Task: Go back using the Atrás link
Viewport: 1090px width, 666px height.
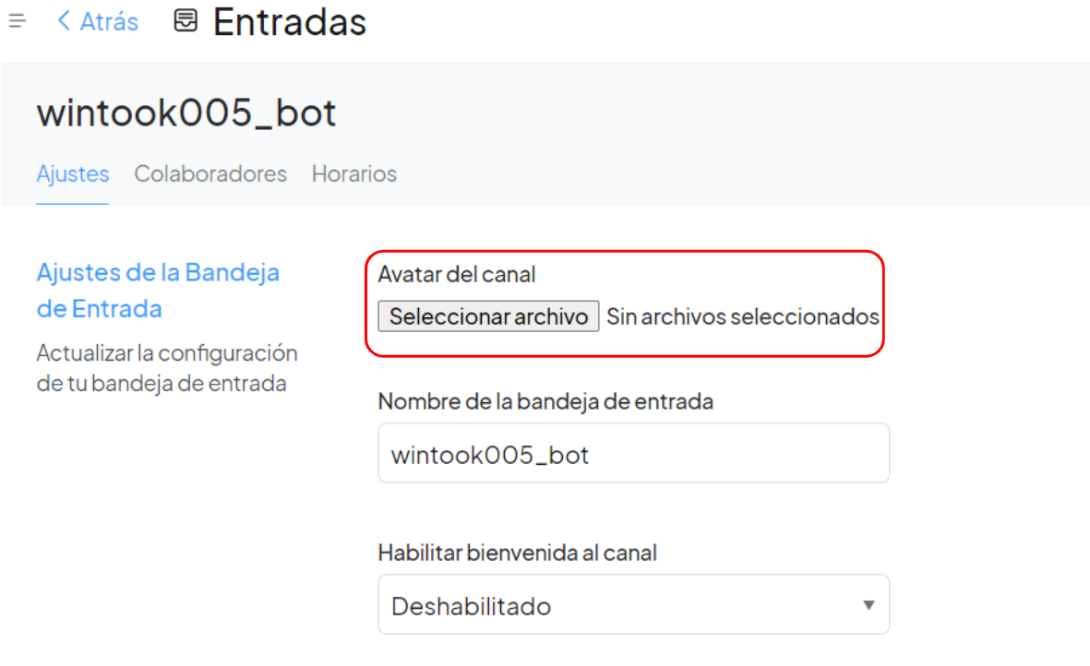Action: click(x=108, y=22)
